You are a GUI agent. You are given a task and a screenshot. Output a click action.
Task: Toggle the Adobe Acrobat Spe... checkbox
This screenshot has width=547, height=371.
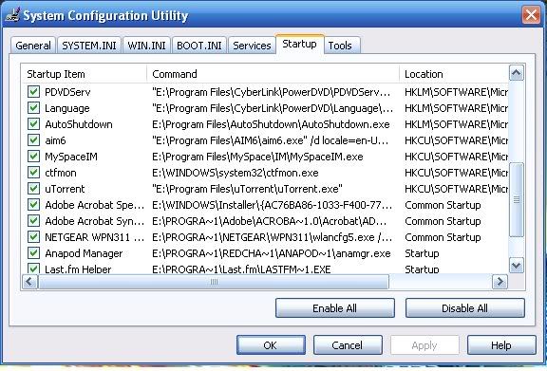point(33,204)
